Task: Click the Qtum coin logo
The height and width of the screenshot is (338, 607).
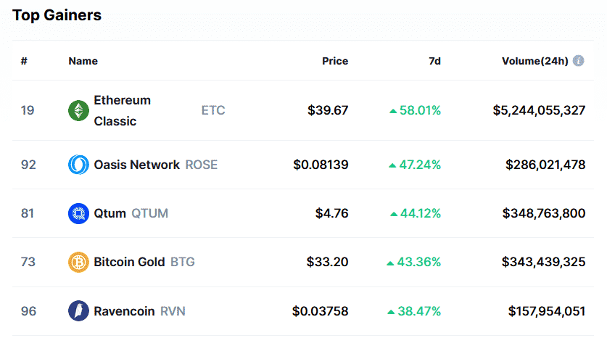Action: click(x=78, y=213)
